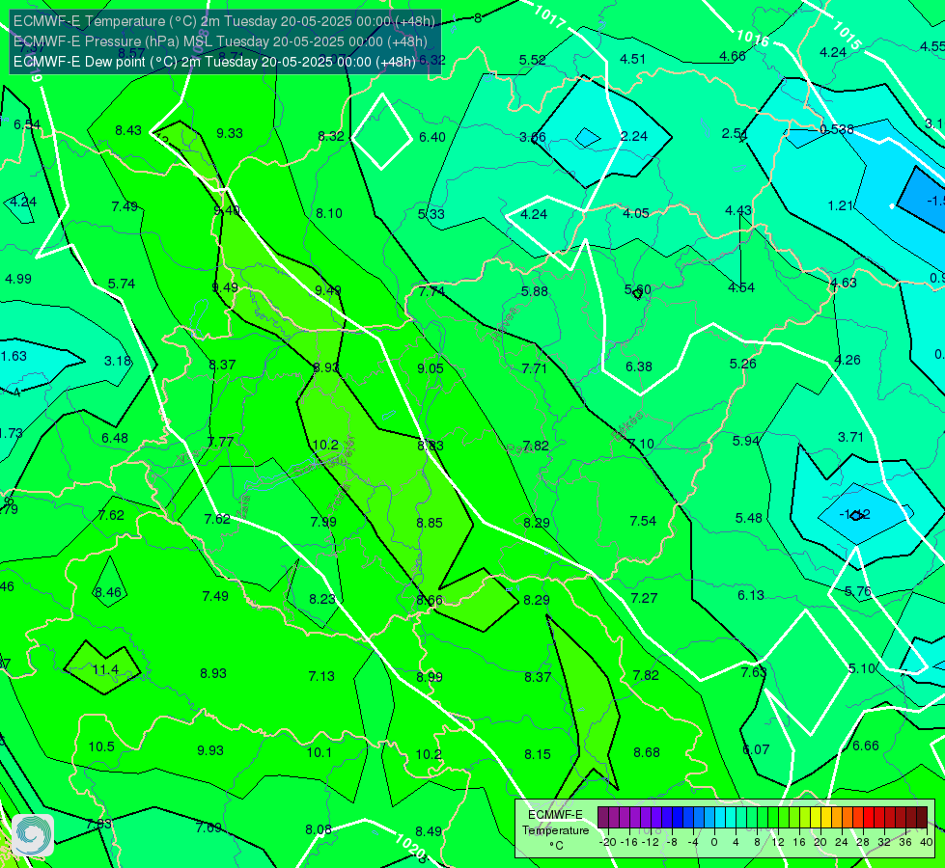Image resolution: width=945 pixels, height=868 pixels.
Task: Click the 5.52 temperature value
Action: [532, 60]
